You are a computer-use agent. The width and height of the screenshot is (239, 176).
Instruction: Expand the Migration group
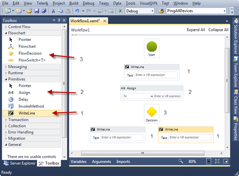click(x=6, y=139)
